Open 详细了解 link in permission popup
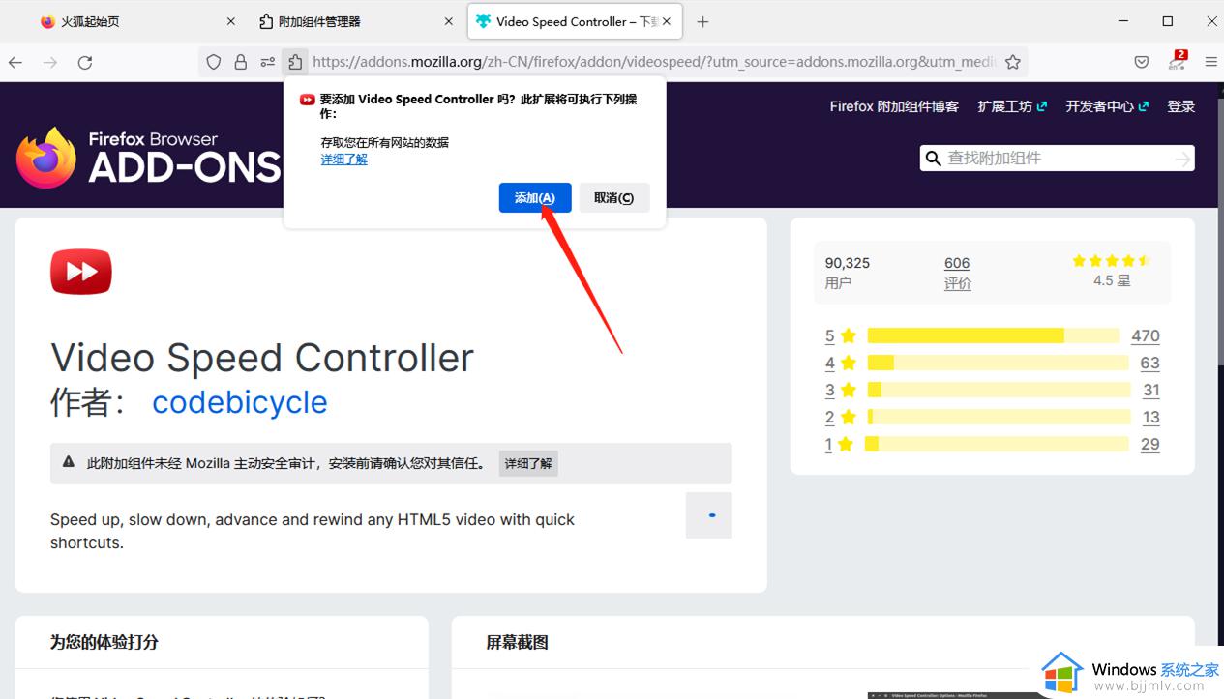 tap(344, 159)
